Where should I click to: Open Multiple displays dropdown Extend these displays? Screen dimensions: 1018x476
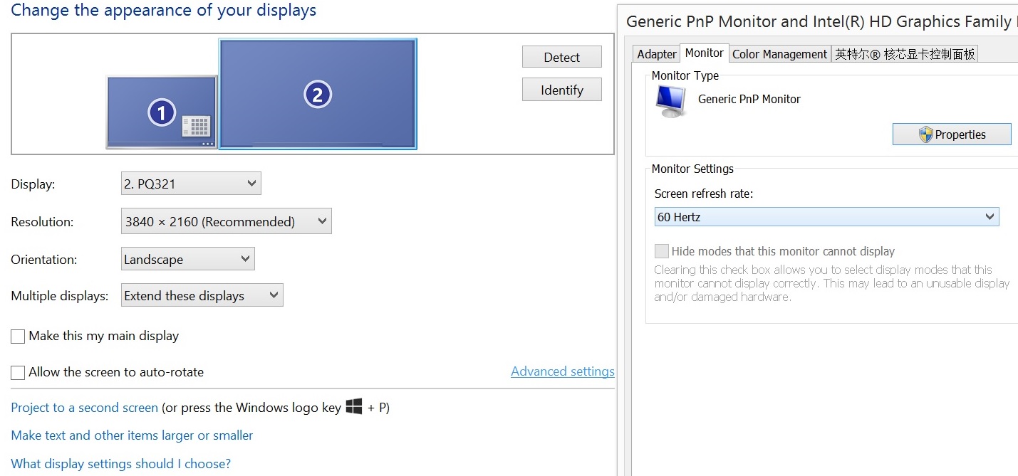click(x=202, y=295)
